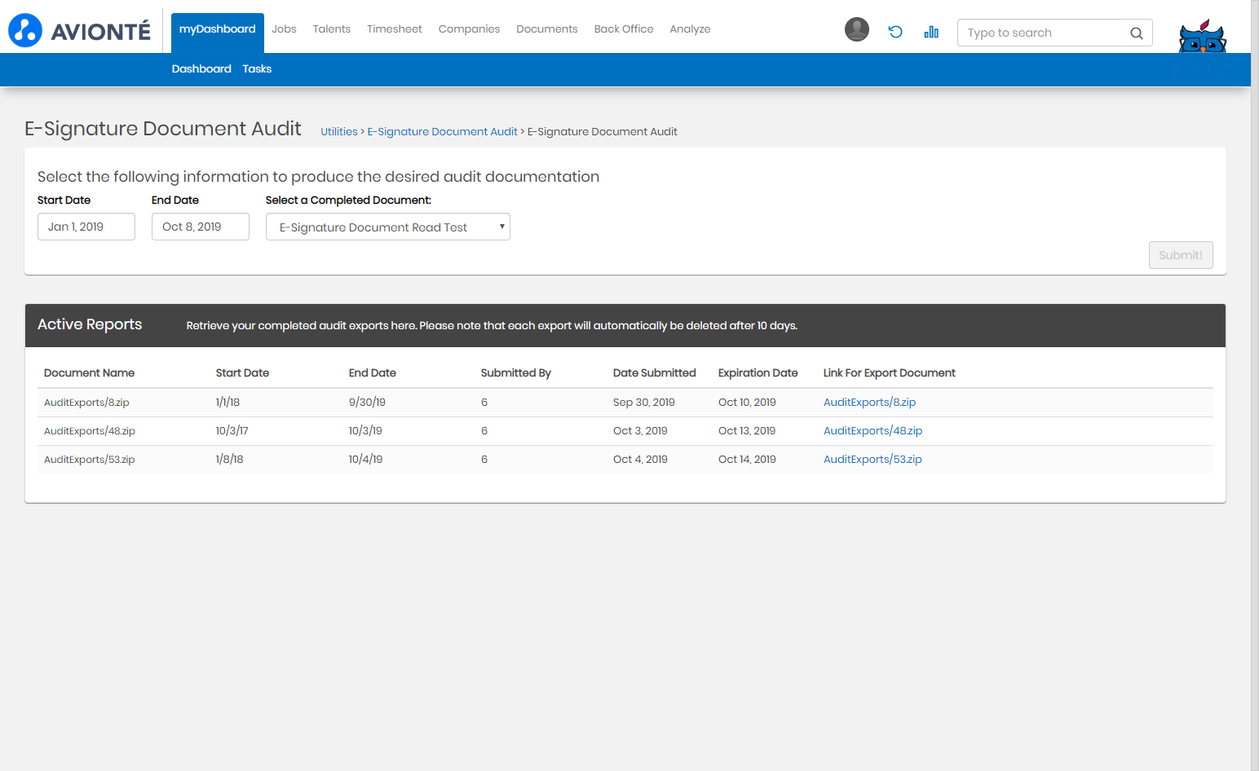1259x771 pixels.
Task: Open the bar chart analytics icon
Action: pos(931,32)
